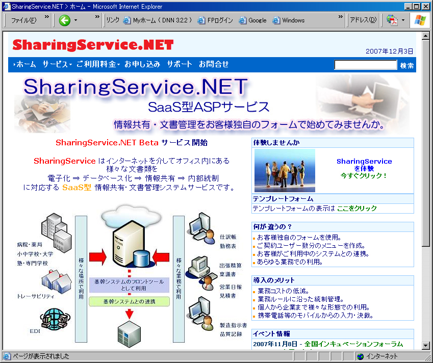Click the Google page icon in links bar
The width and height of the screenshot is (433, 363).
pos(242,20)
